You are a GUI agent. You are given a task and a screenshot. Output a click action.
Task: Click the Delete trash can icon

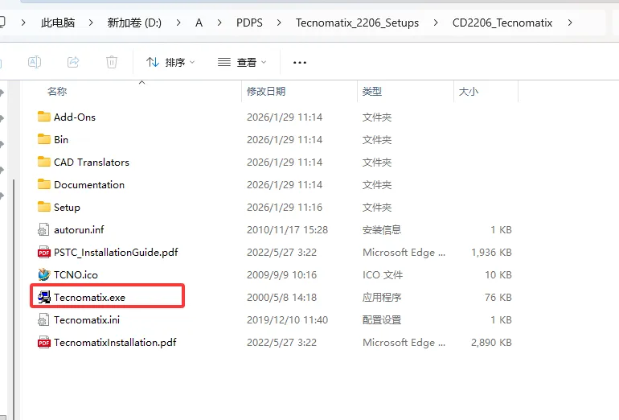coord(112,62)
